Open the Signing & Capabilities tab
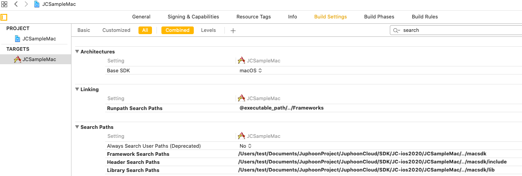 (193, 17)
